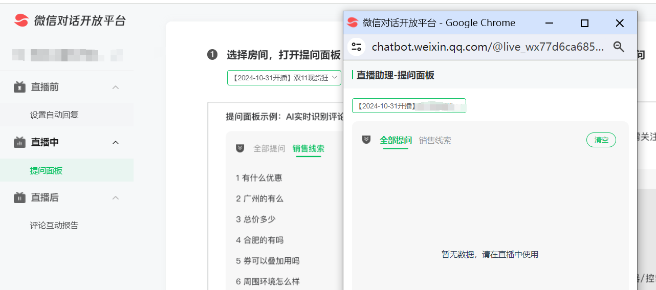Click question row 5 券可以叠加用吗
Image resolution: width=656 pixels, height=290 pixels.
pyautogui.click(x=268, y=261)
